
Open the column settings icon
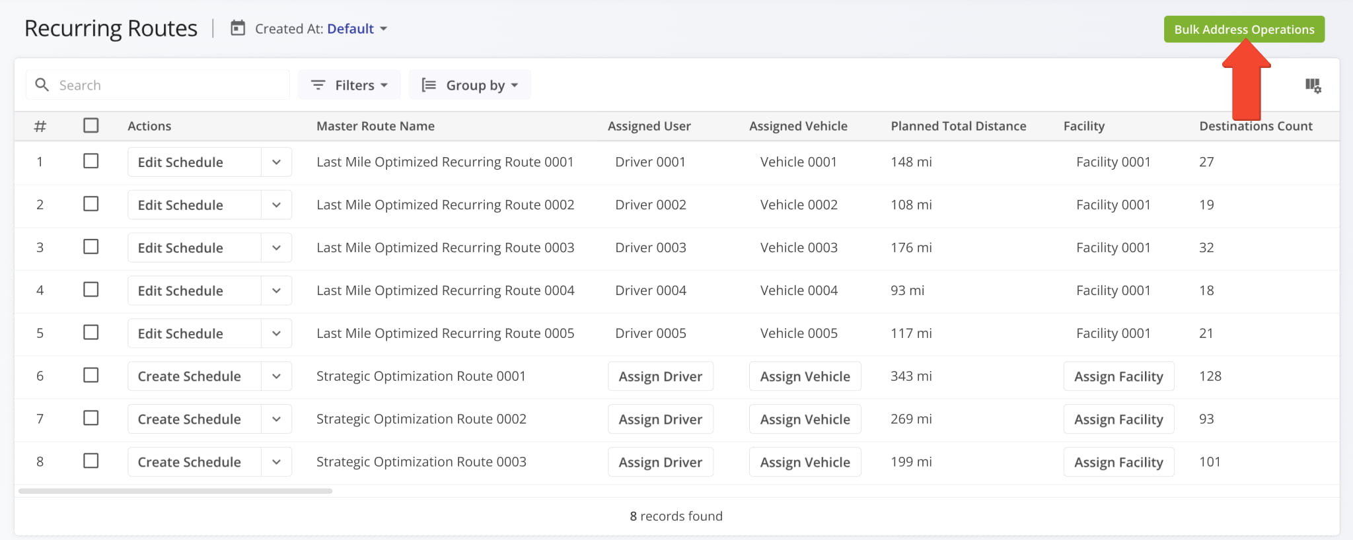coord(1313,85)
